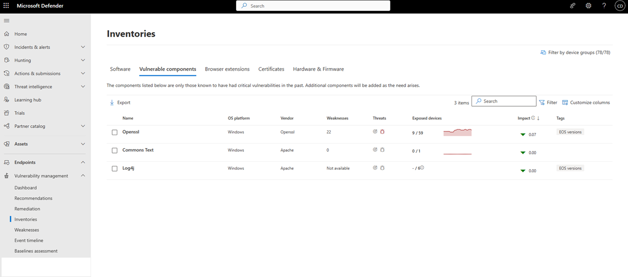Select the Vulnerable components tab
This screenshot has width=628, height=277.
(168, 69)
